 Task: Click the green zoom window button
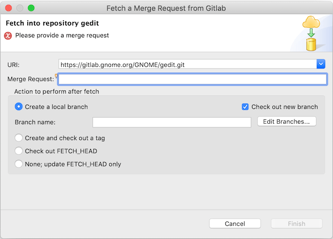click(31, 8)
